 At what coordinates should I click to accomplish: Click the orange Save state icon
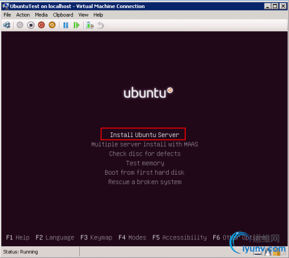[52, 25]
